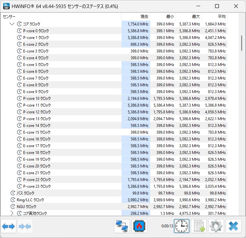Viewport: 246px width, 238px height.
Task: Select the P-core 22 クロック row
Action: 122,180
